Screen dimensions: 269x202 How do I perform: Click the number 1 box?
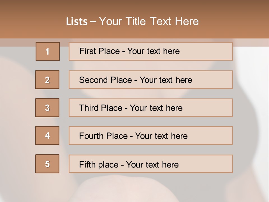point(48,51)
